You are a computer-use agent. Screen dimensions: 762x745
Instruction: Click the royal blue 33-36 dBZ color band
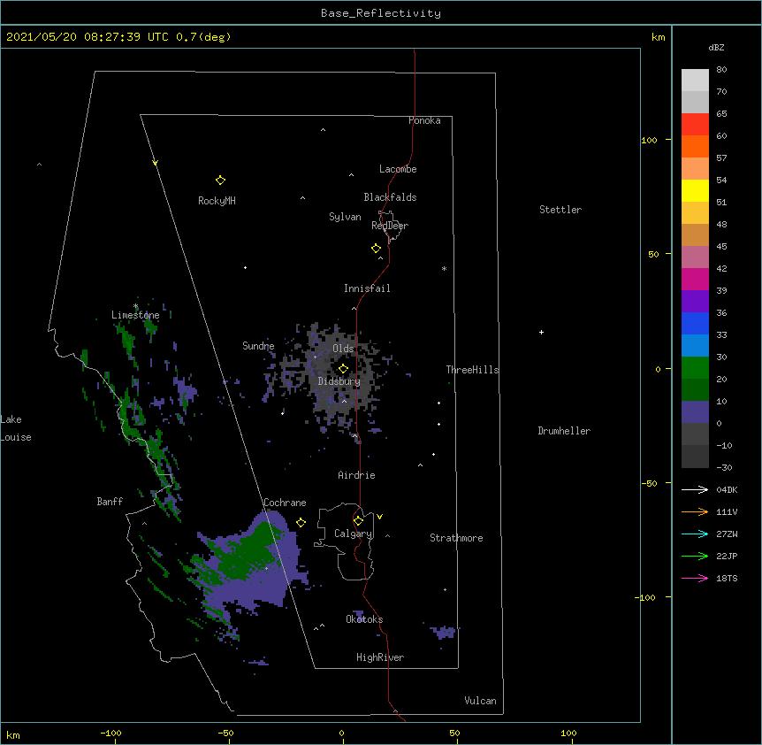tap(695, 323)
